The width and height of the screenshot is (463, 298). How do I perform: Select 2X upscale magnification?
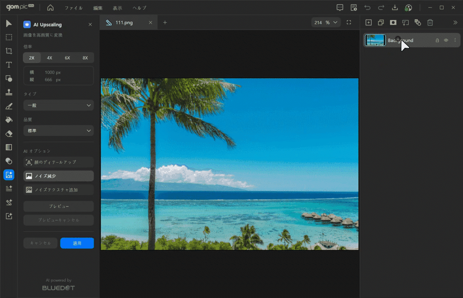pos(32,58)
